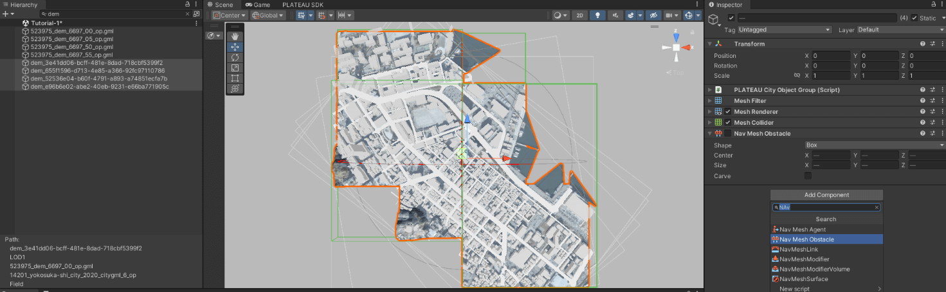Viewport: 946px width, 292px height.
Task: Open the Hierarchy create plus dropdown
Action: (7, 14)
